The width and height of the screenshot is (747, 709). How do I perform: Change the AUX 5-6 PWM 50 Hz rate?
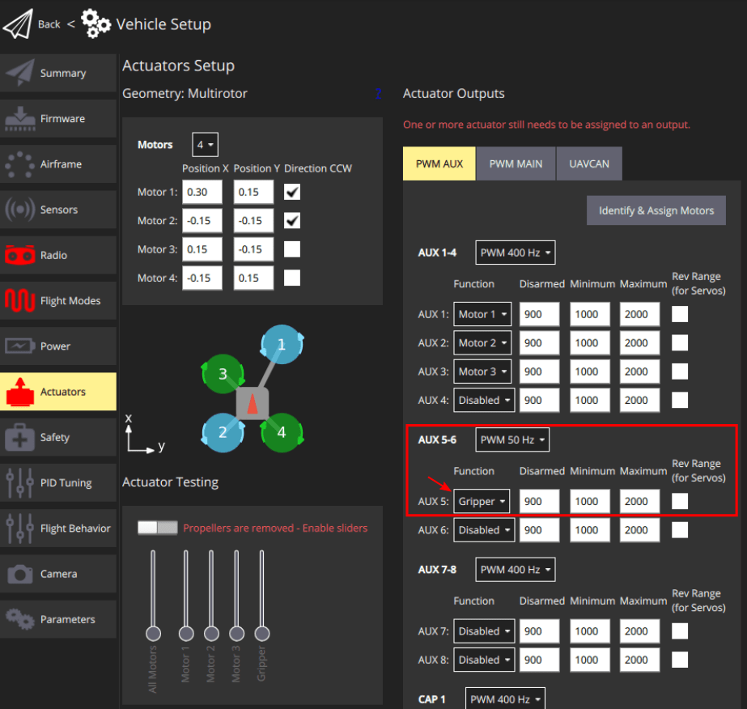pyautogui.click(x=511, y=439)
